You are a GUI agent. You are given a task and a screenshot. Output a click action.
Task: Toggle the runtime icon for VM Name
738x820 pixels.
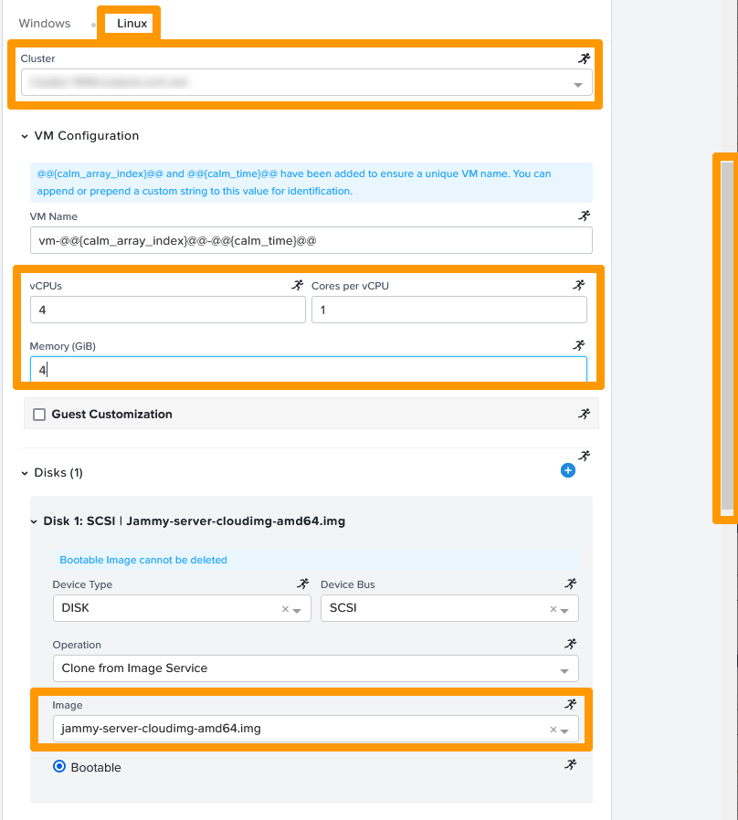click(585, 216)
